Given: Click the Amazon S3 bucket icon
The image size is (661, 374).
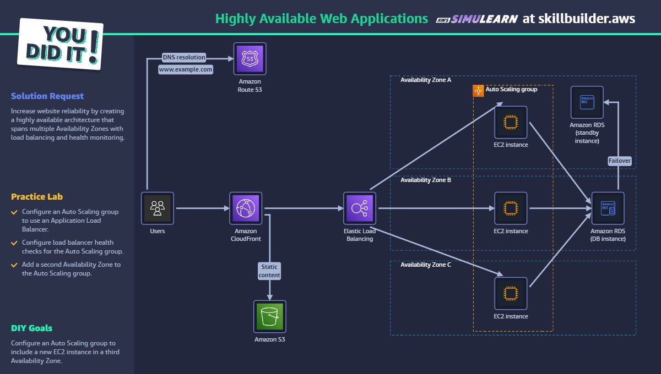Looking at the screenshot, I should tap(270, 316).
